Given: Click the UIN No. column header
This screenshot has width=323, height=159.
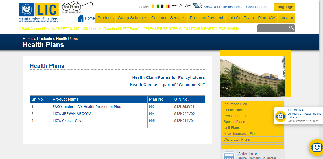Looking at the screenshot, I should point(189,99).
